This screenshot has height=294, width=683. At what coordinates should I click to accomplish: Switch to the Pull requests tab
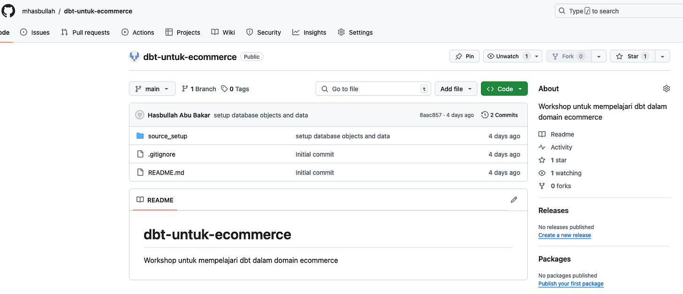coord(85,32)
